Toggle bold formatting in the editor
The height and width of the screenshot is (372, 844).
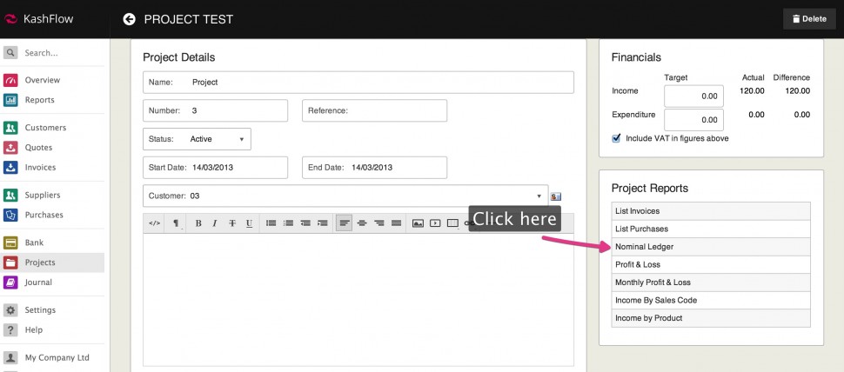(198, 223)
